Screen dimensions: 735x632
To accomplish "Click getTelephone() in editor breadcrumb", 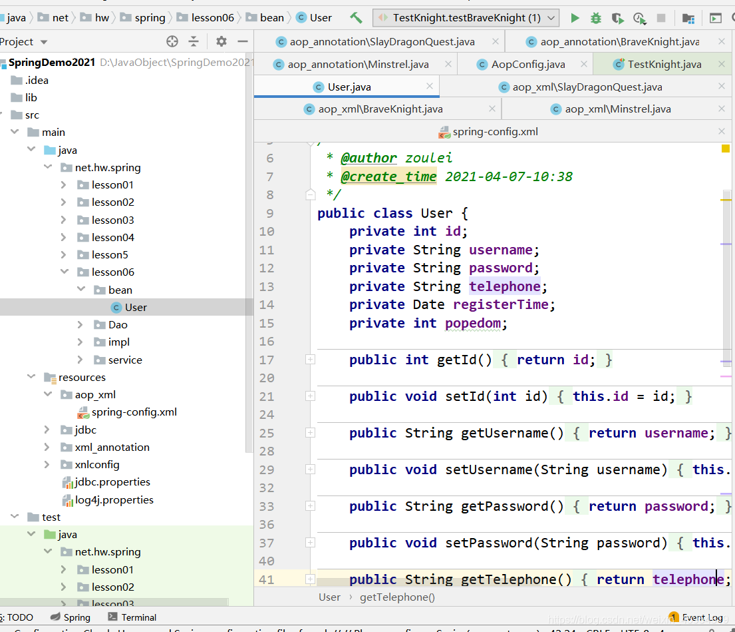I will pos(397,597).
